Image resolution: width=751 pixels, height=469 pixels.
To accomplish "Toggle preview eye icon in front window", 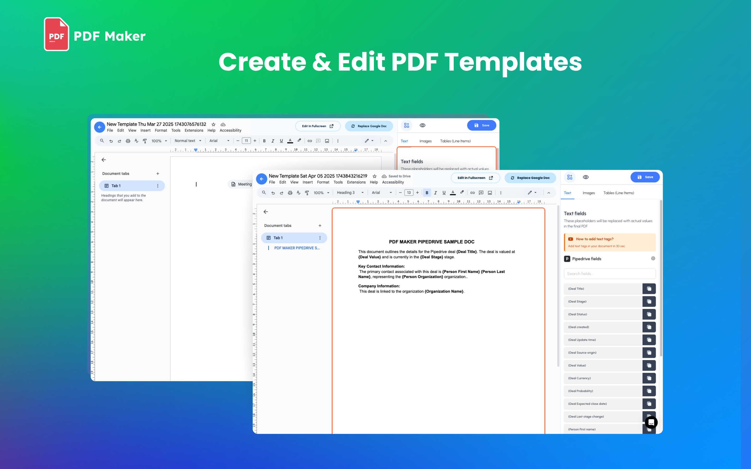I will (x=586, y=177).
